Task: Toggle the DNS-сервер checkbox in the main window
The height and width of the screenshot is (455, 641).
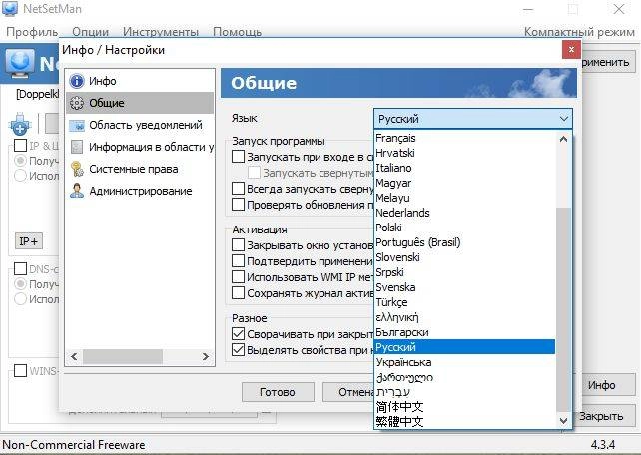Action: [x=20, y=268]
